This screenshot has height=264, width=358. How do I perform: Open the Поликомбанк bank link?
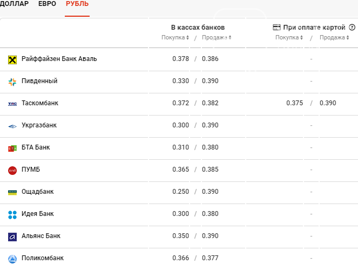point(43,258)
